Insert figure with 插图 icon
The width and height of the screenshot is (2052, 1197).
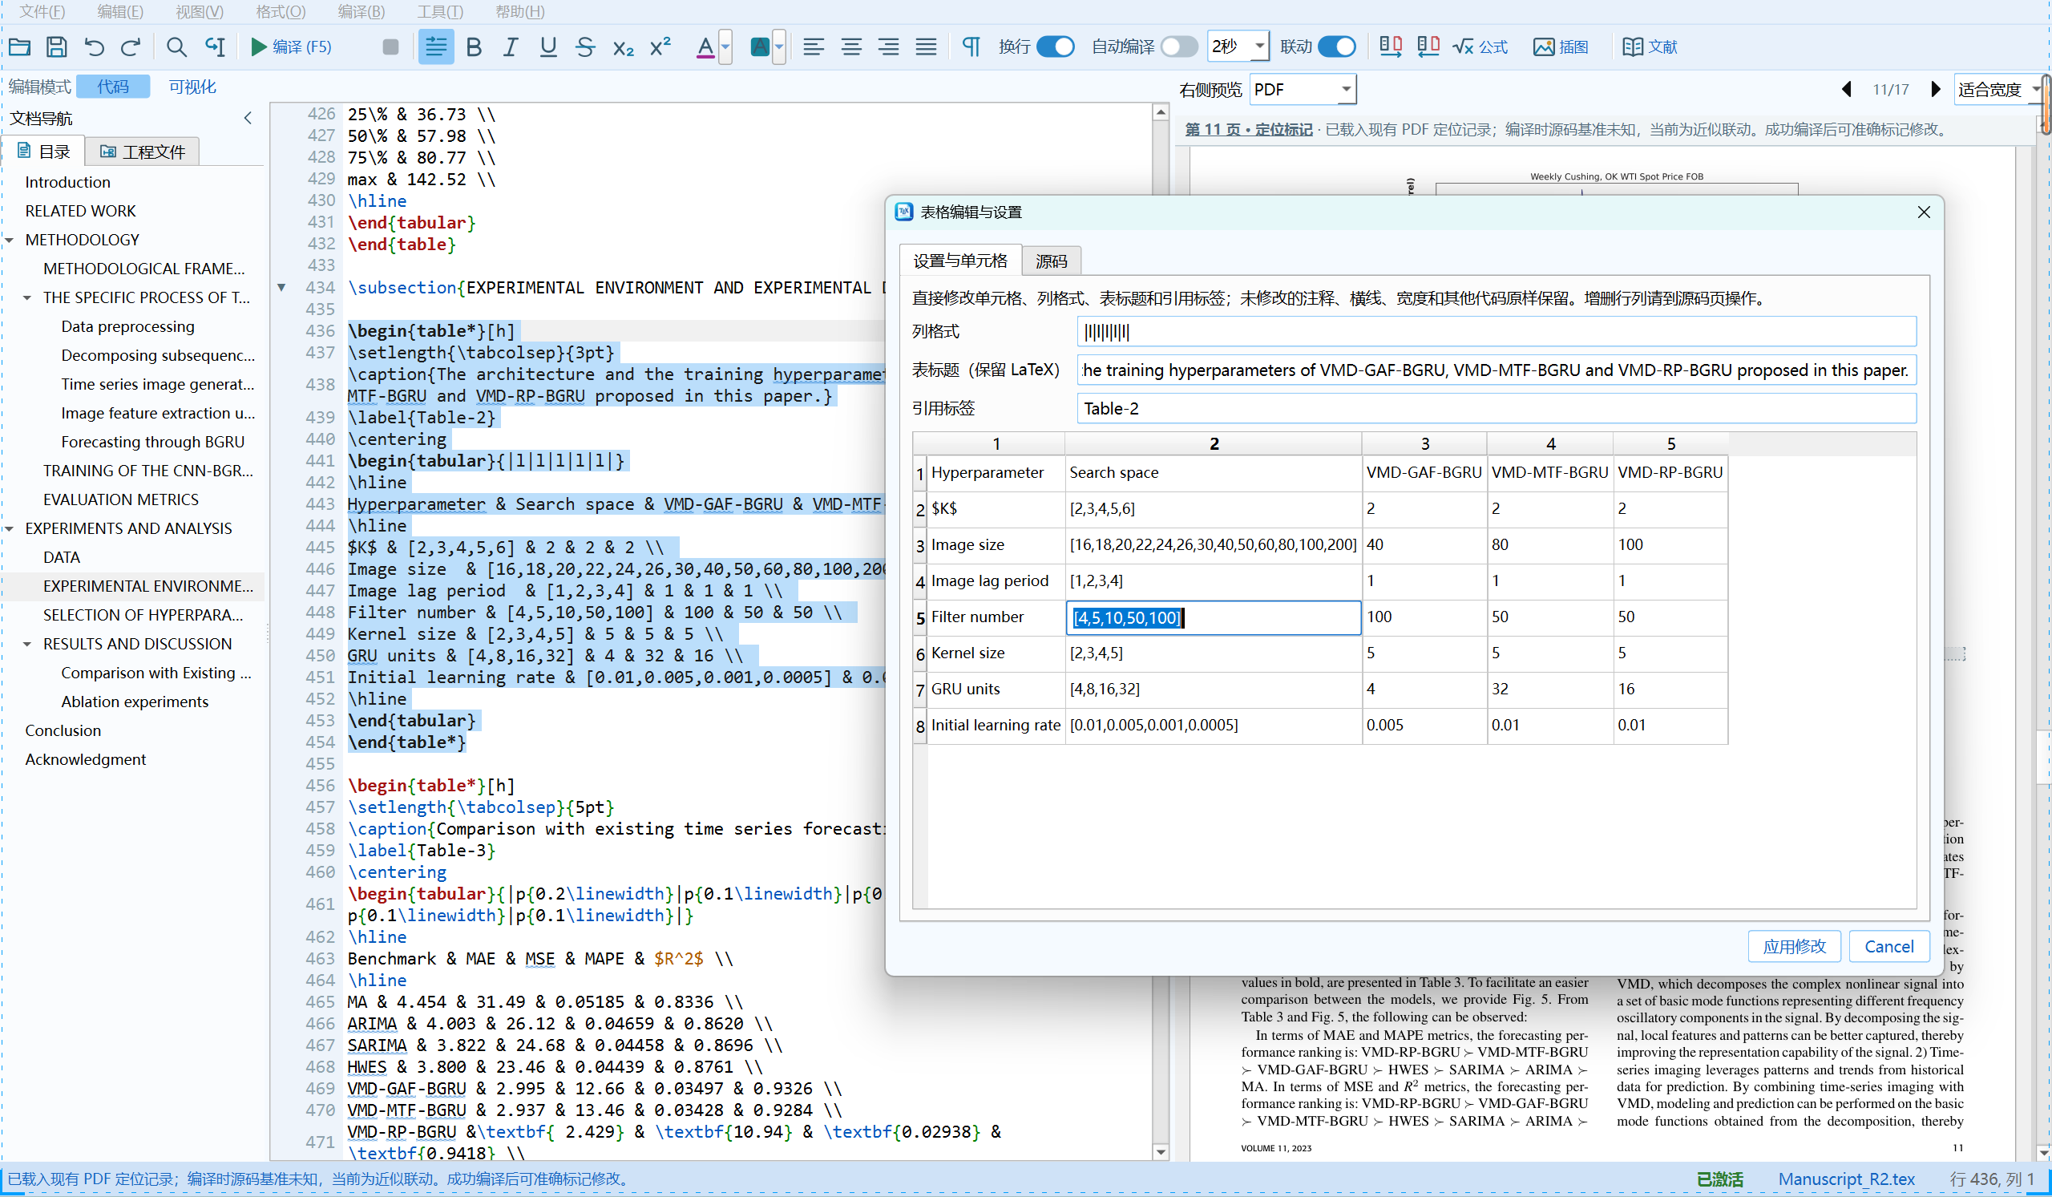tap(1560, 47)
